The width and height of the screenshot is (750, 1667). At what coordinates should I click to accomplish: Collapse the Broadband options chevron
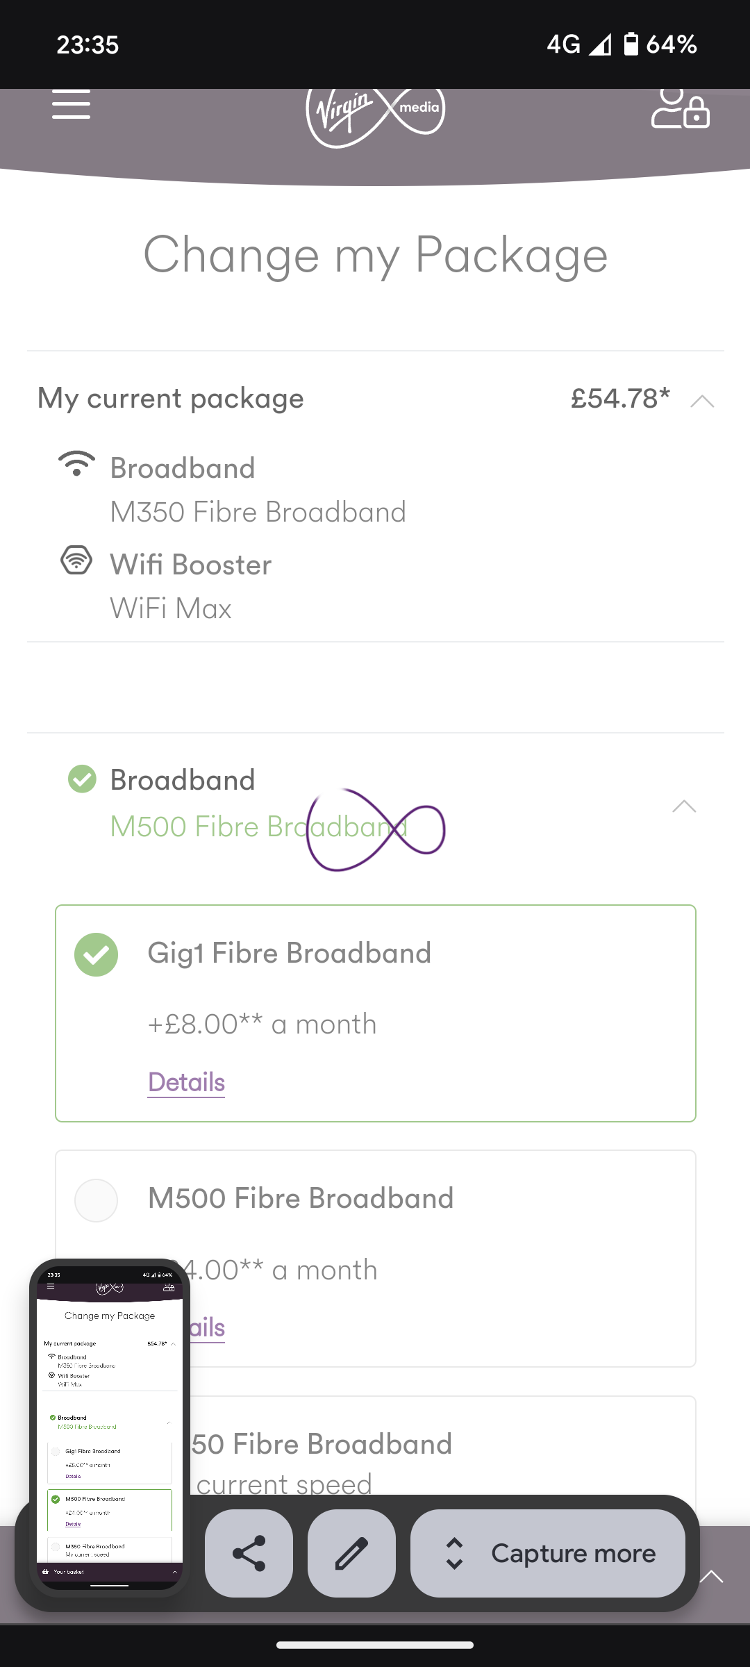pos(684,806)
